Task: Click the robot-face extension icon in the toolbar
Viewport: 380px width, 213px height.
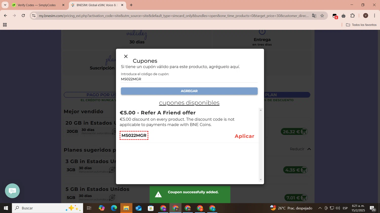Action: pos(344,16)
